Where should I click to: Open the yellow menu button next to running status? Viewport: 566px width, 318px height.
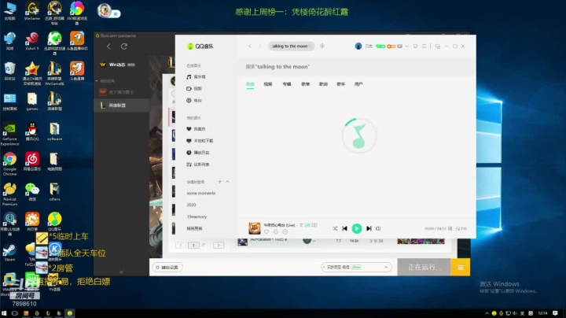pos(460,268)
